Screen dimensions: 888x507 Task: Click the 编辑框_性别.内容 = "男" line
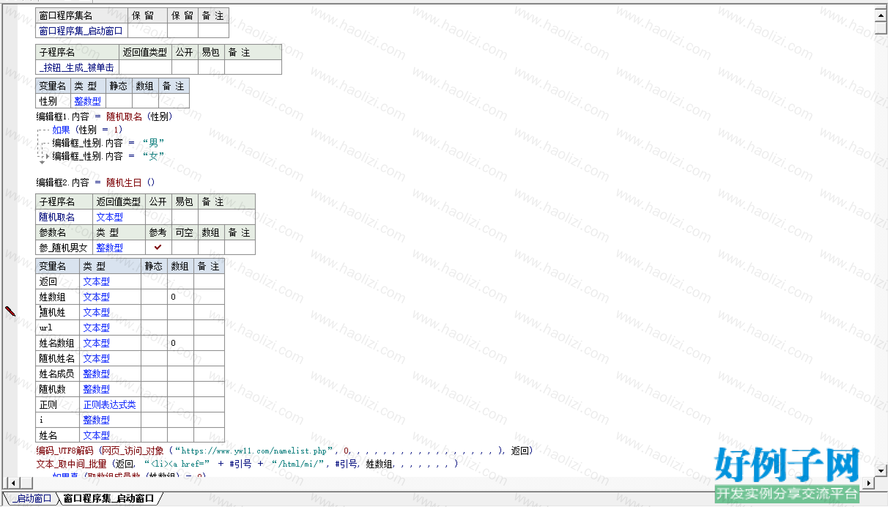[108, 143]
